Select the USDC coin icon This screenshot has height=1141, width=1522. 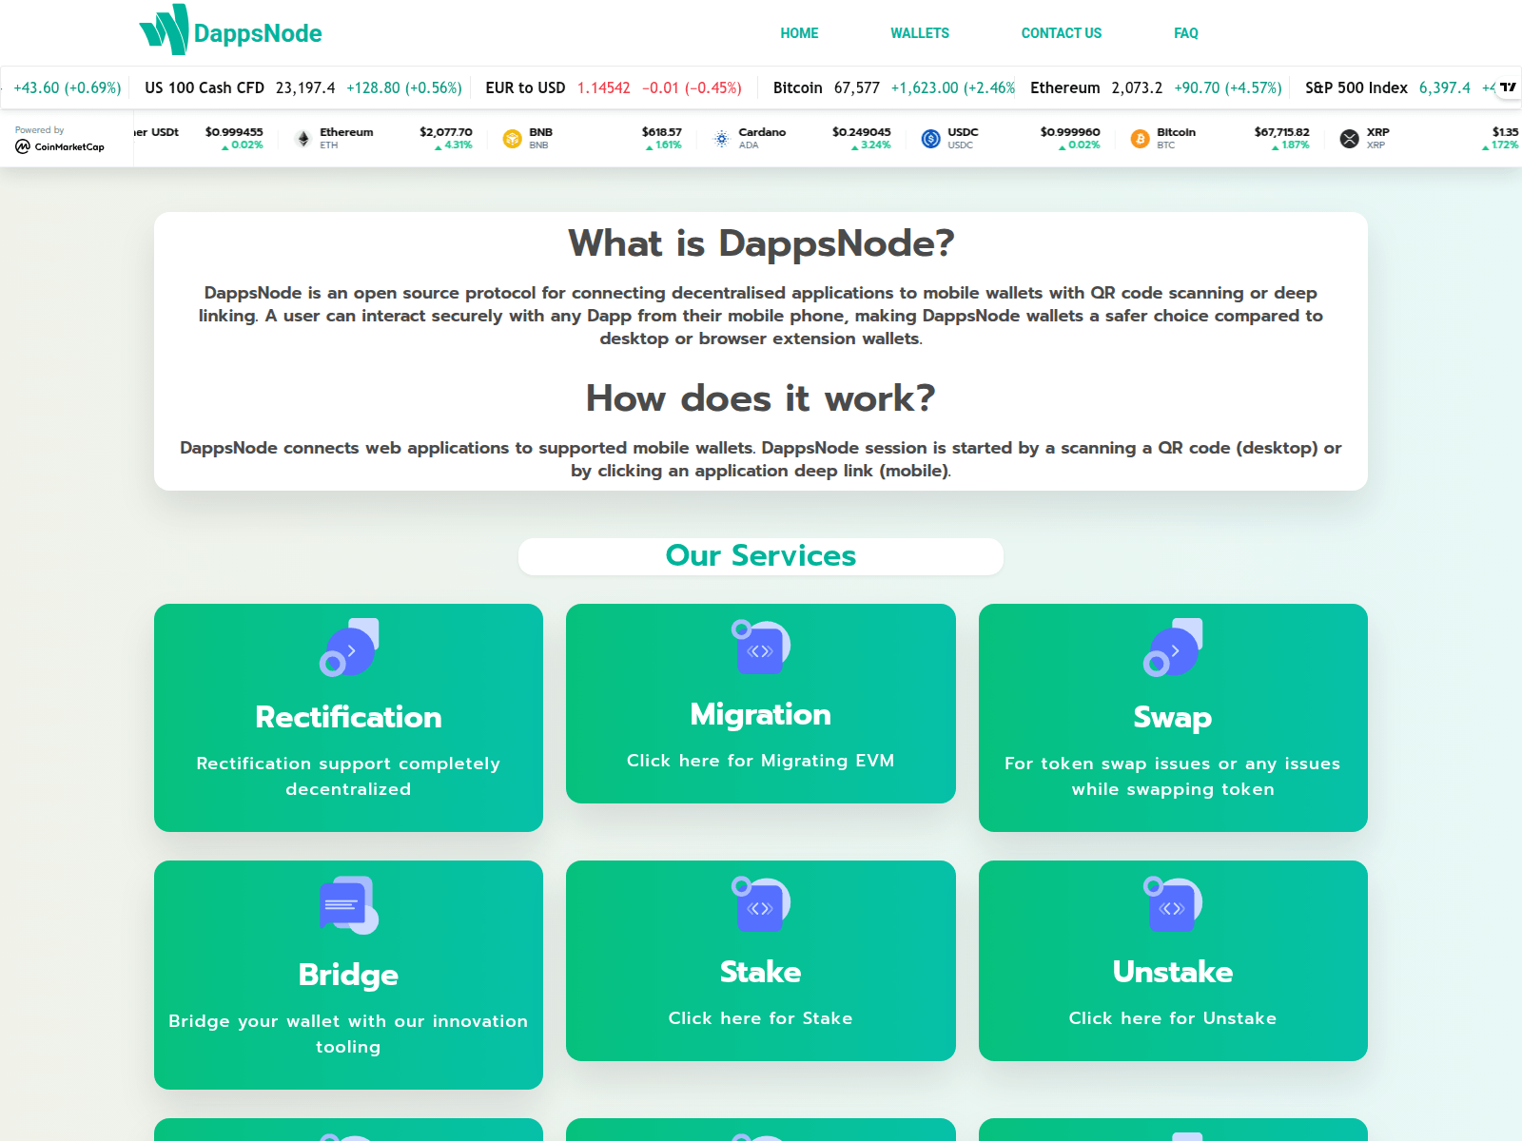click(930, 138)
